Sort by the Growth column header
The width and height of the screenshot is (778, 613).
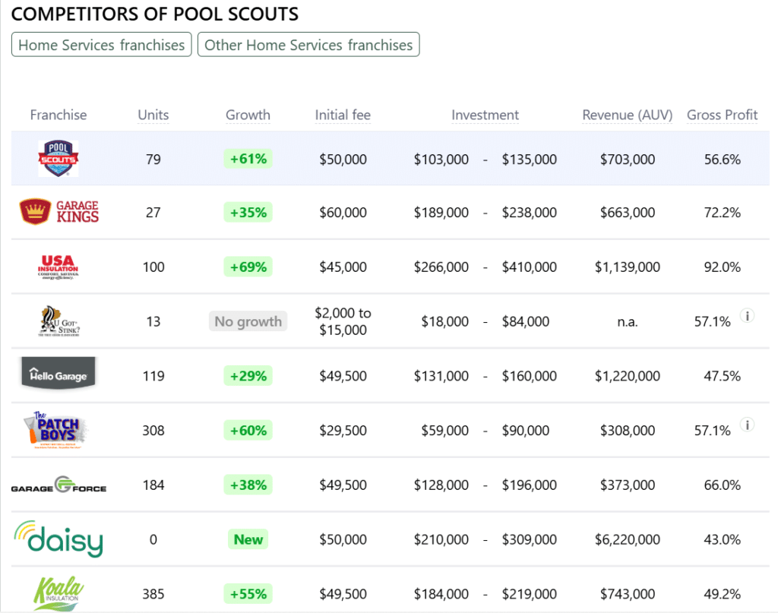click(x=248, y=115)
